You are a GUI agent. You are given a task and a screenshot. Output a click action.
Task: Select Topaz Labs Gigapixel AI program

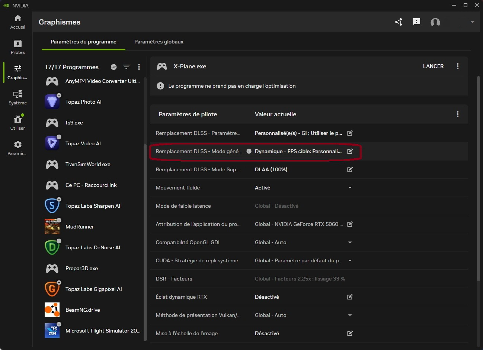[x=92, y=289]
